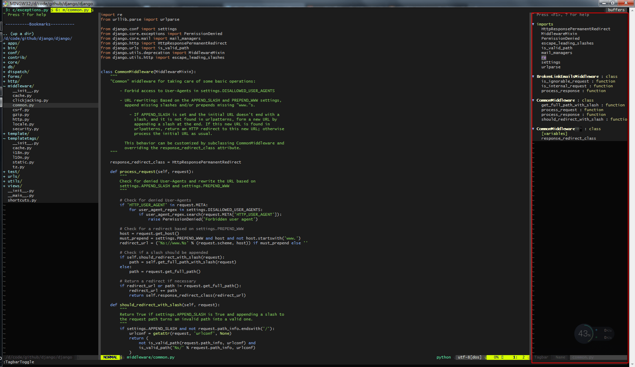
Task: Collapse BrokenLinkEmailsMiddleware class in Tagbar
Action: pos(533,76)
